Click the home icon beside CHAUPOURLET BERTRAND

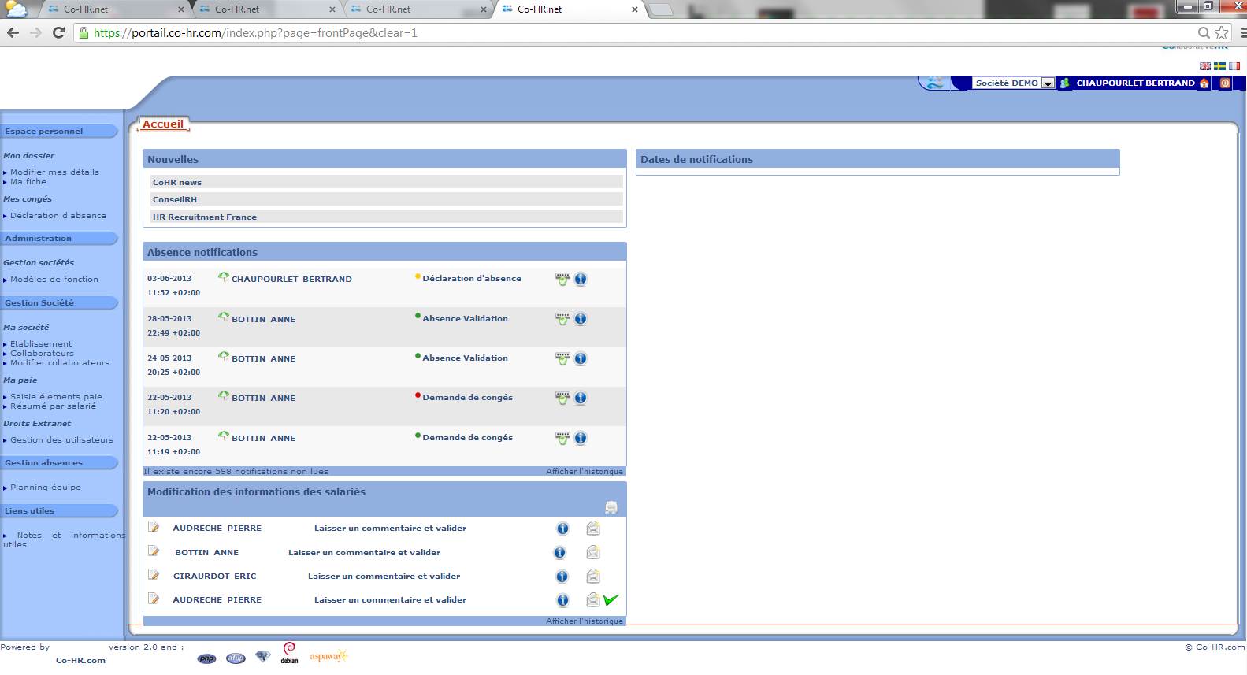[1204, 83]
